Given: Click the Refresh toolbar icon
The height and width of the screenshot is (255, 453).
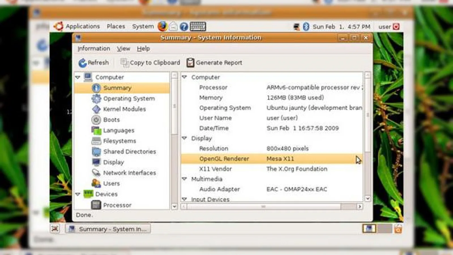Looking at the screenshot, I should tap(82, 63).
